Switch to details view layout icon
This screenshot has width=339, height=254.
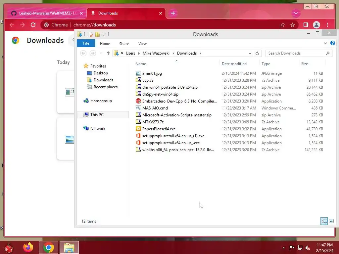(x=324, y=221)
